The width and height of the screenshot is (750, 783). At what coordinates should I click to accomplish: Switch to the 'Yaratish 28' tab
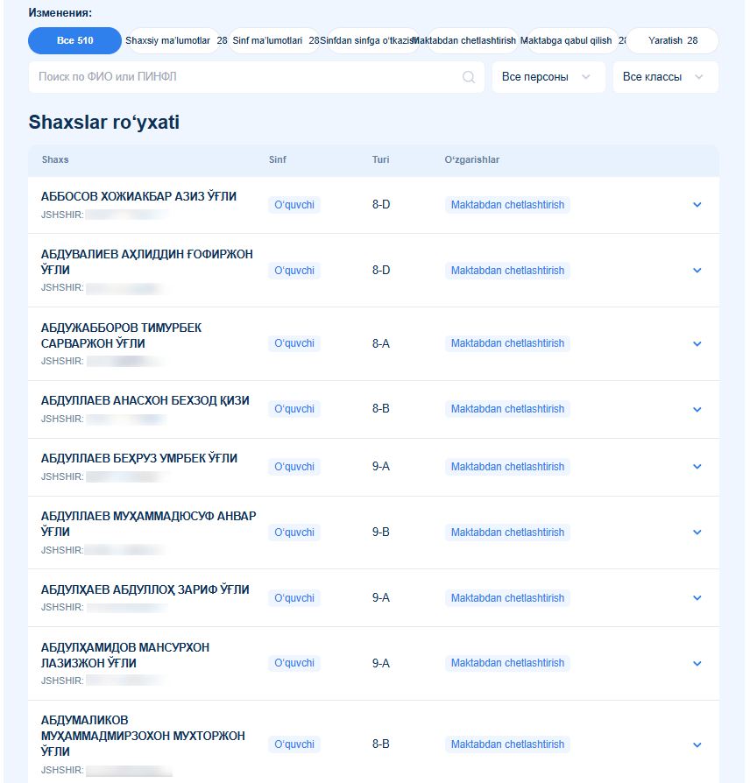[673, 40]
